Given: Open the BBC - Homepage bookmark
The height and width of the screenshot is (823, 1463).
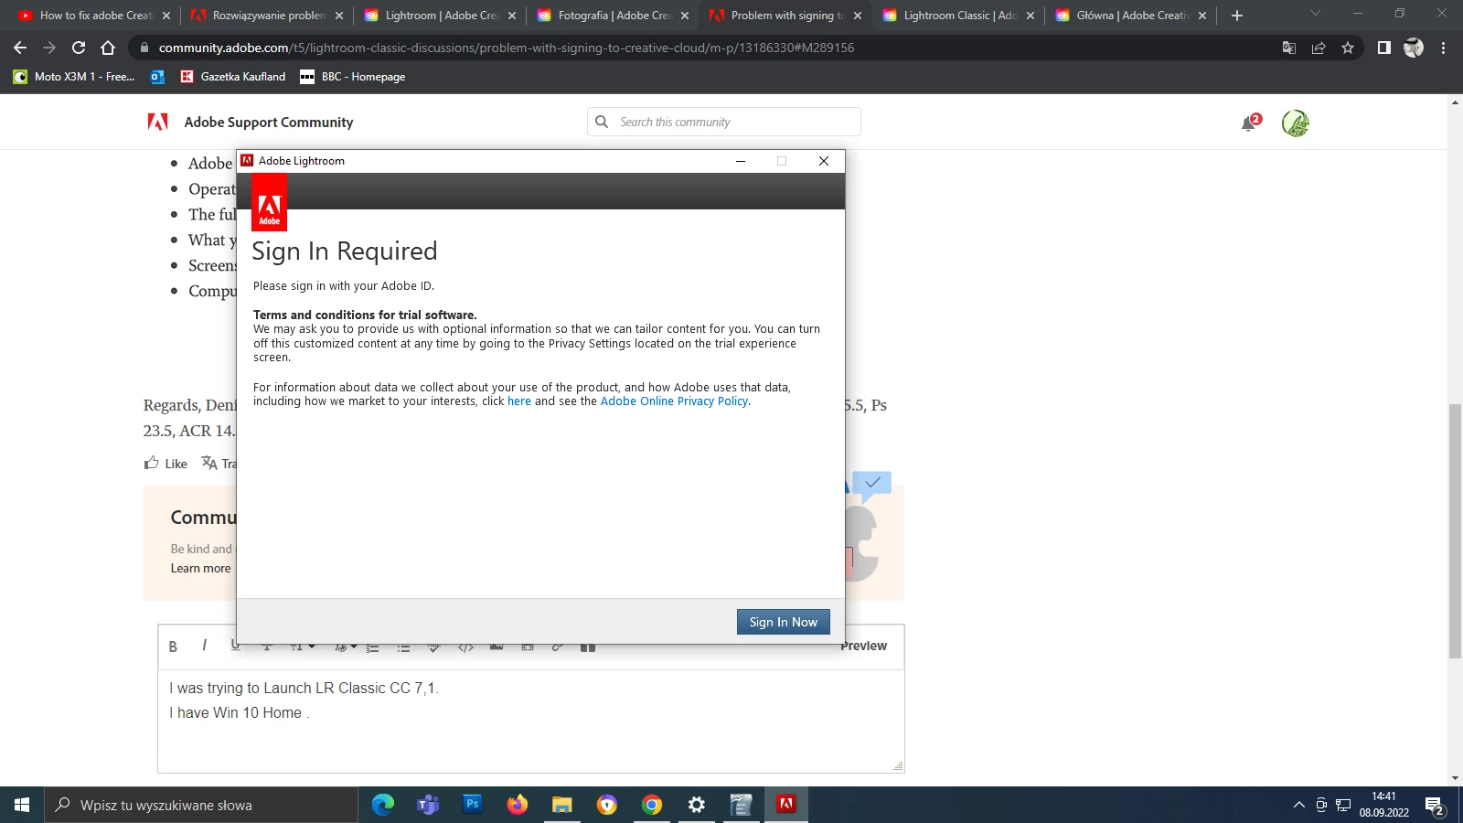Looking at the screenshot, I should pyautogui.click(x=353, y=77).
